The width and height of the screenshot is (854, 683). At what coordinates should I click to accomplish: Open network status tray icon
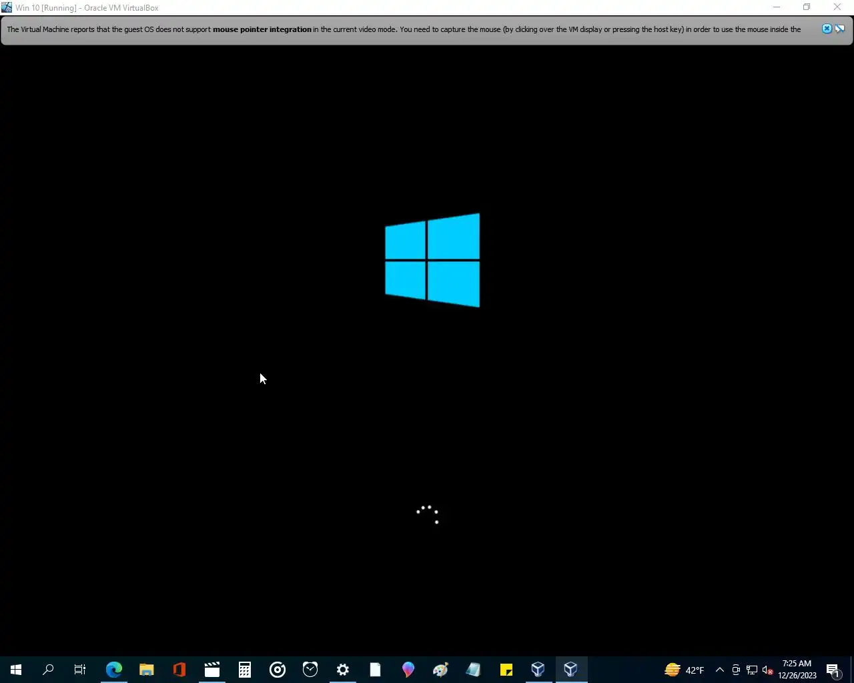(x=752, y=670)
